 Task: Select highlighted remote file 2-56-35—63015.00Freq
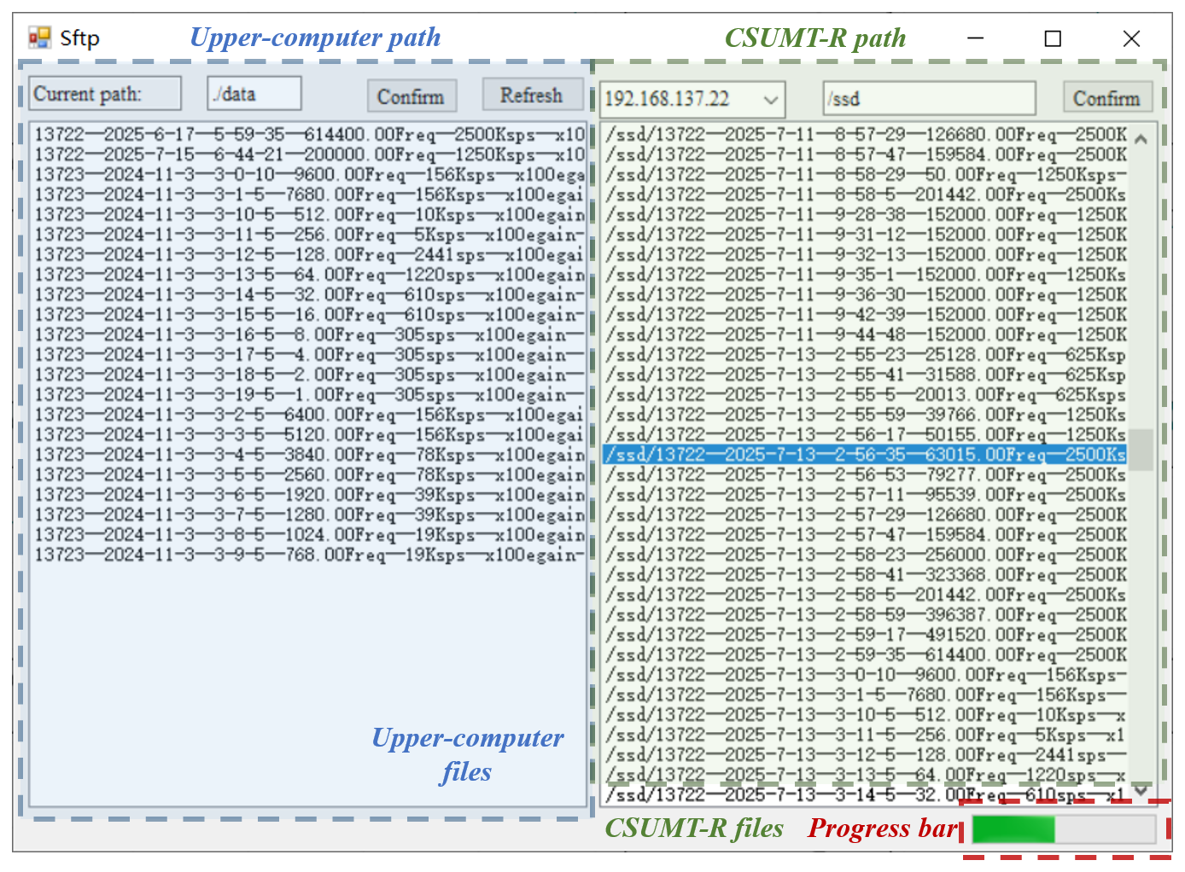864,455
